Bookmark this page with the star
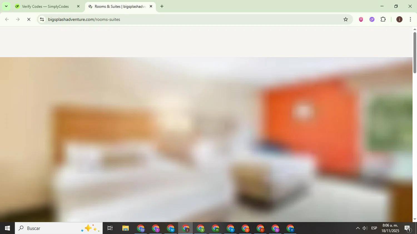417x234 pixels. tap(346, 19)
